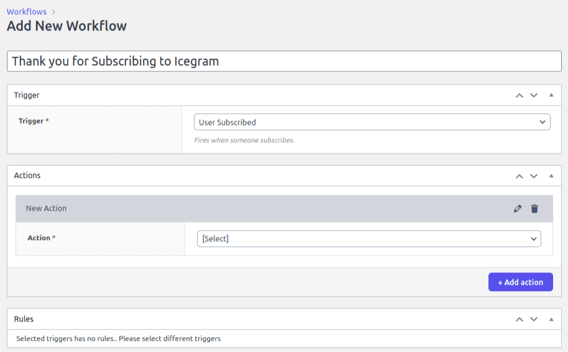The height and width of the screenshot is (352, 568).
Task: Click the pencil edit icon on New Action
Action: pos(518,208)
